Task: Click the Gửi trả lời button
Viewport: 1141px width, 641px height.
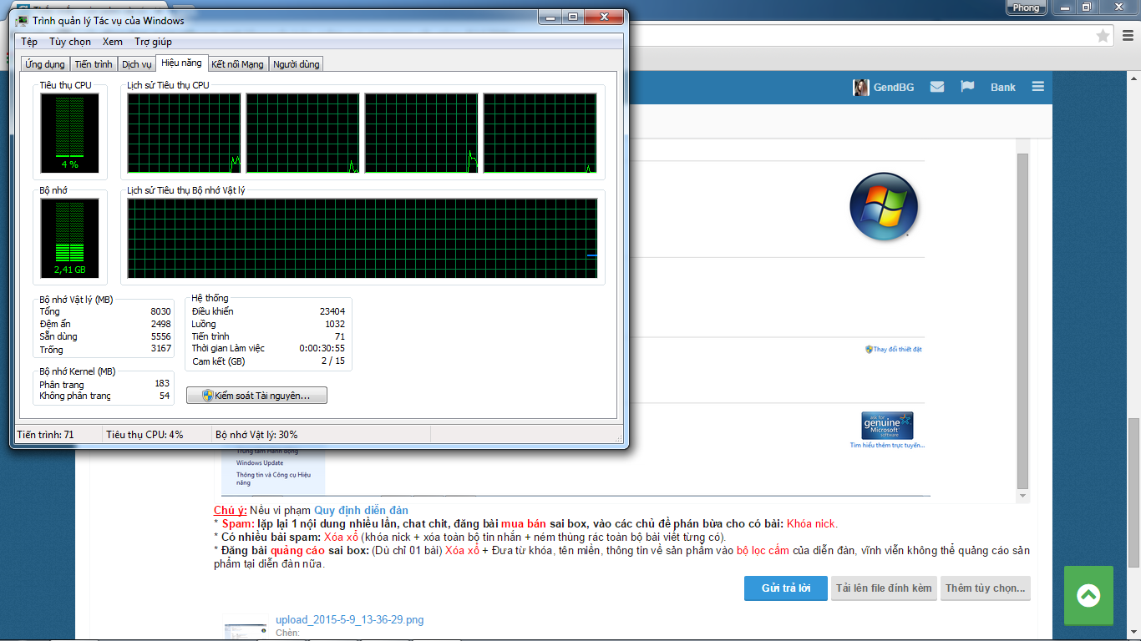Action: tap(786, 588)
